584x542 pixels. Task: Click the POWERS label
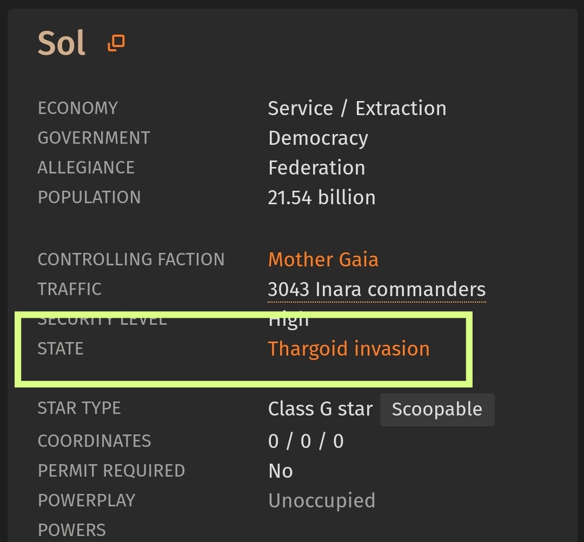click(x=71, y=531)
